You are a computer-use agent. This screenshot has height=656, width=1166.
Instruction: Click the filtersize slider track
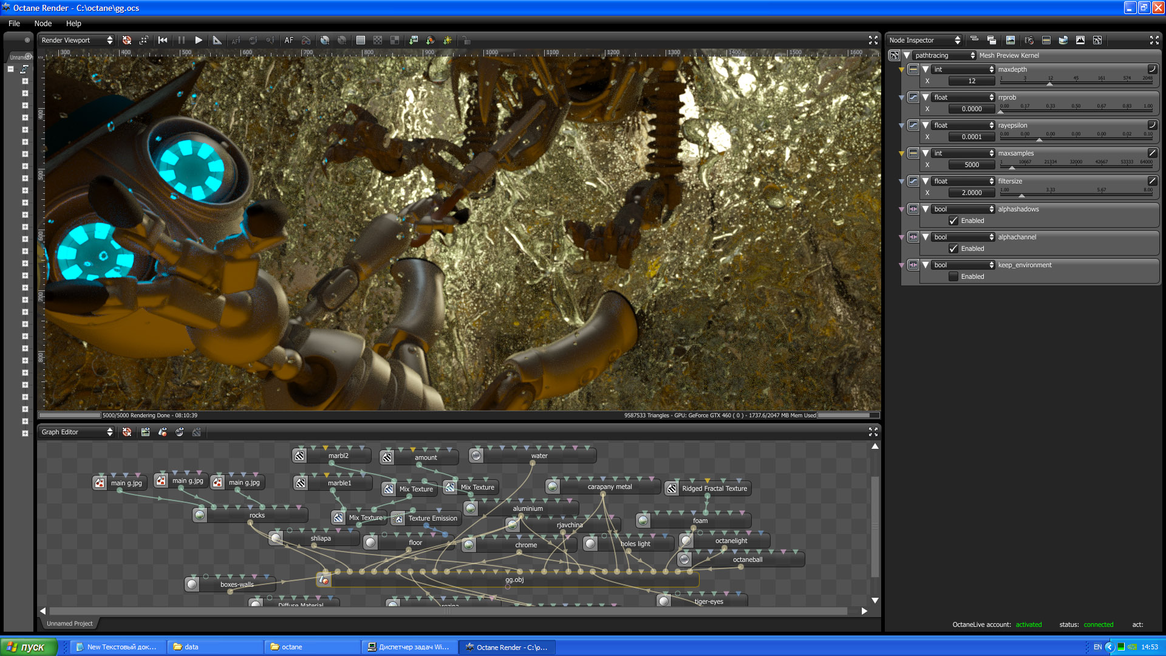point(1076,196)
